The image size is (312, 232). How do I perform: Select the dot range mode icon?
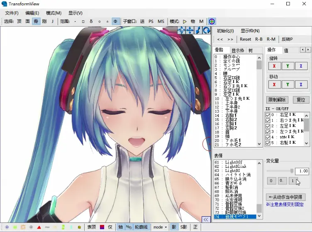(x=75, y=22)
